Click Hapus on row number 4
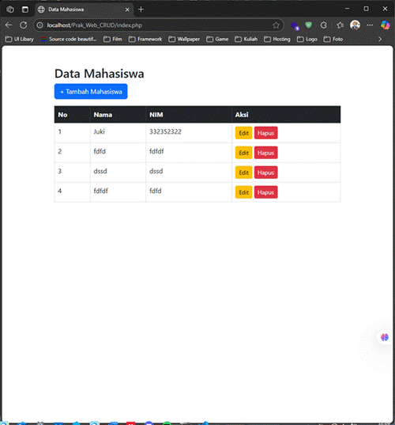The image size is (395, 425). (x=265, y=192)
